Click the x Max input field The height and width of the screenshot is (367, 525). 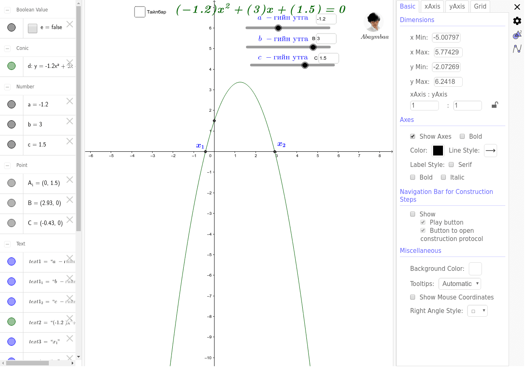tap(448, 52)
